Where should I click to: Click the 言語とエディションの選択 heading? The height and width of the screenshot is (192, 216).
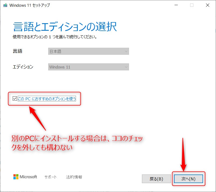[65, 27]
